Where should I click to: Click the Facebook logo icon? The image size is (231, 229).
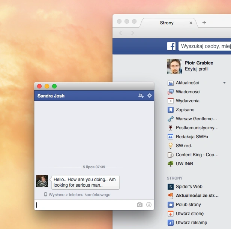pos(171,46)
